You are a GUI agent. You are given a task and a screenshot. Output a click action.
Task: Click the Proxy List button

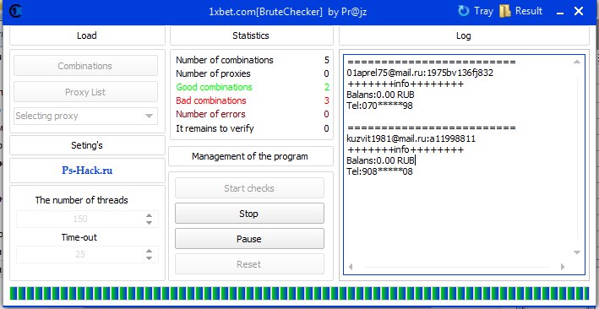pyautogui.click(x=85, y=92)
